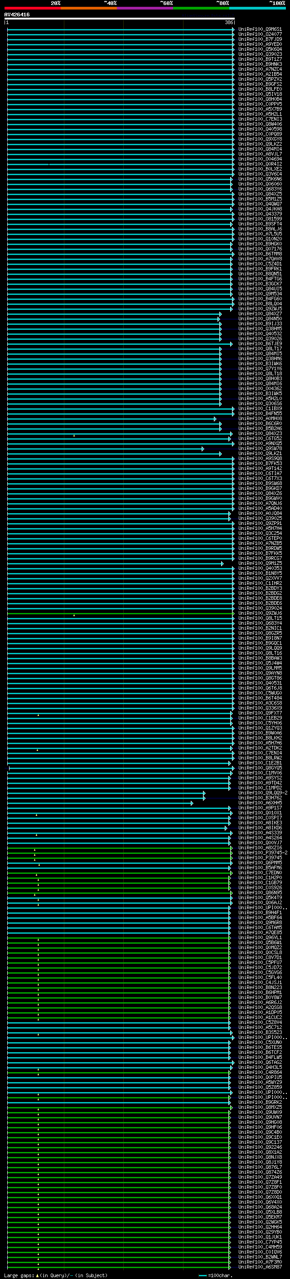Image resolution: width=290 pixels, height=1279 pixels.
Task: Select the UniRef100_Q86N95 label
Action: pos(260,893)
